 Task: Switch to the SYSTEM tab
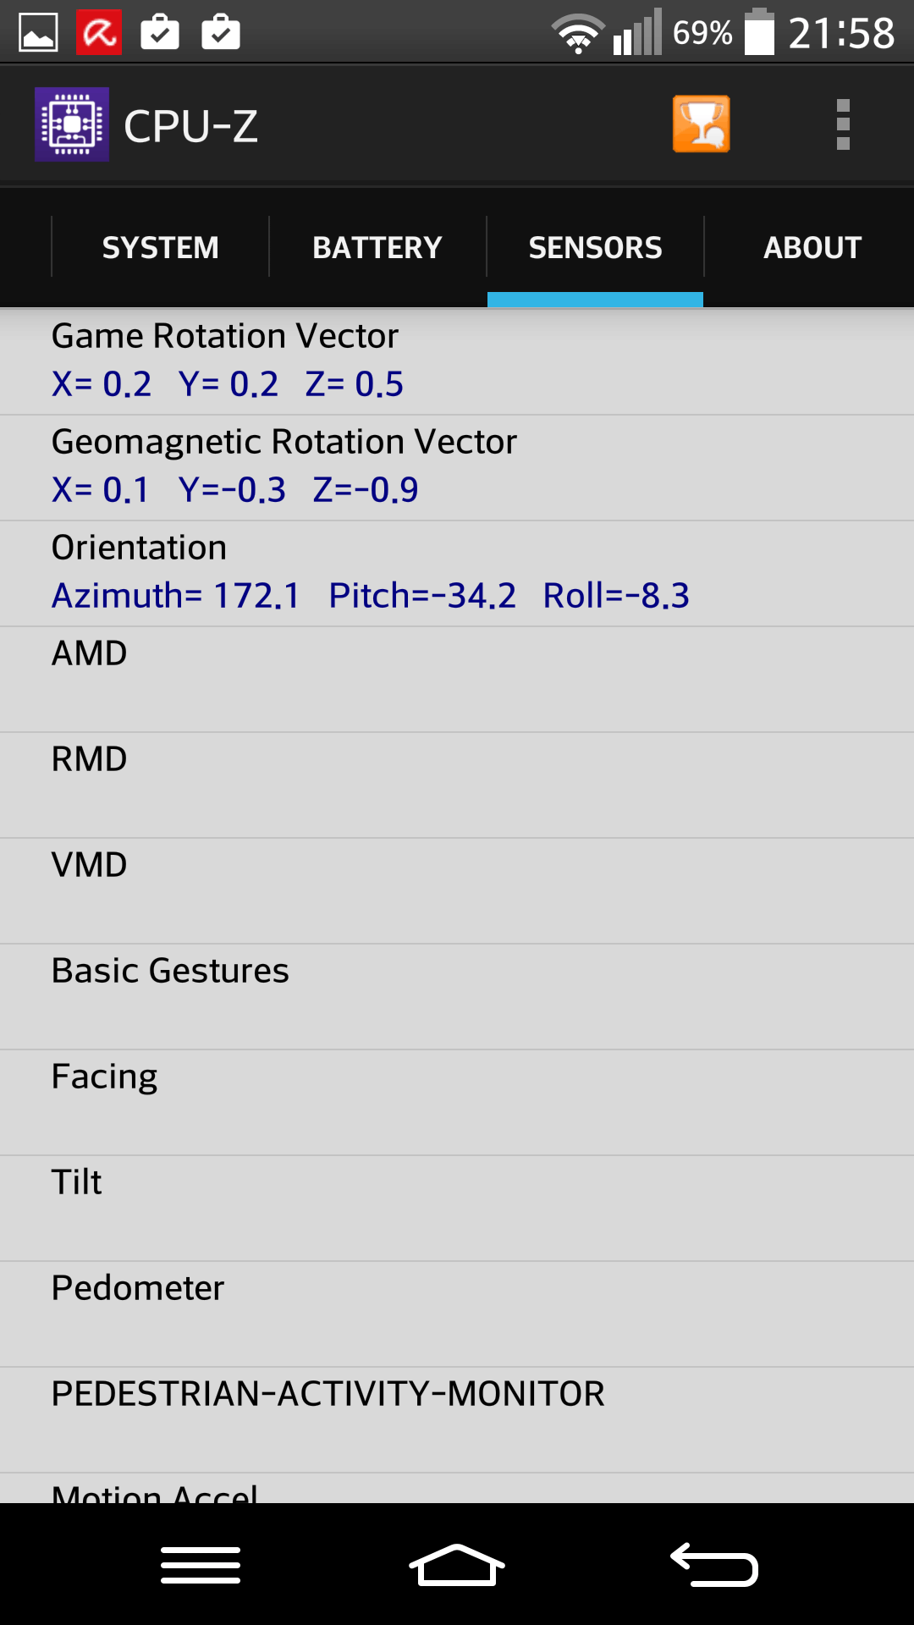coord(160,247)
